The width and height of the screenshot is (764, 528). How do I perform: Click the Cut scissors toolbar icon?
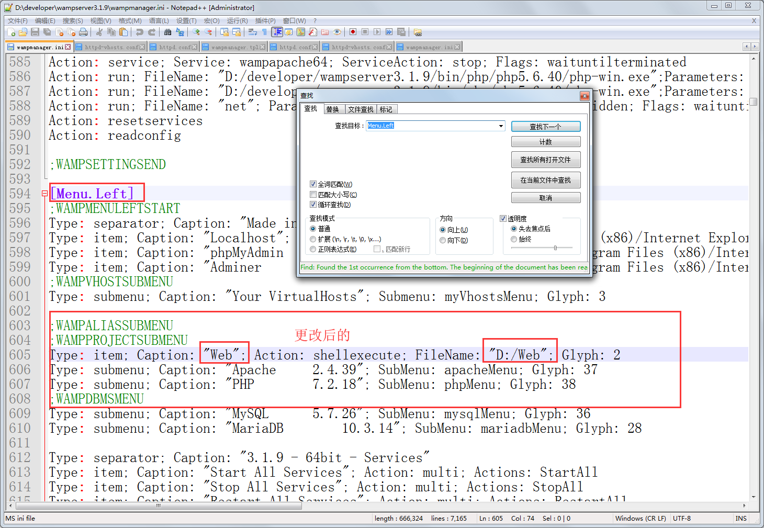pos(99,32)
